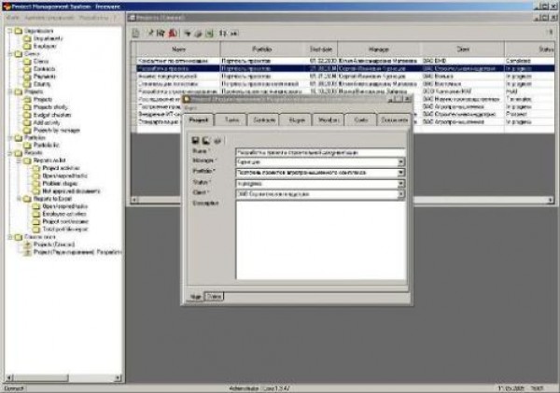Select the Project tab in the project dialog
Image resolution: width=560 pixels, height=393 pixels.
click(199, 119)
